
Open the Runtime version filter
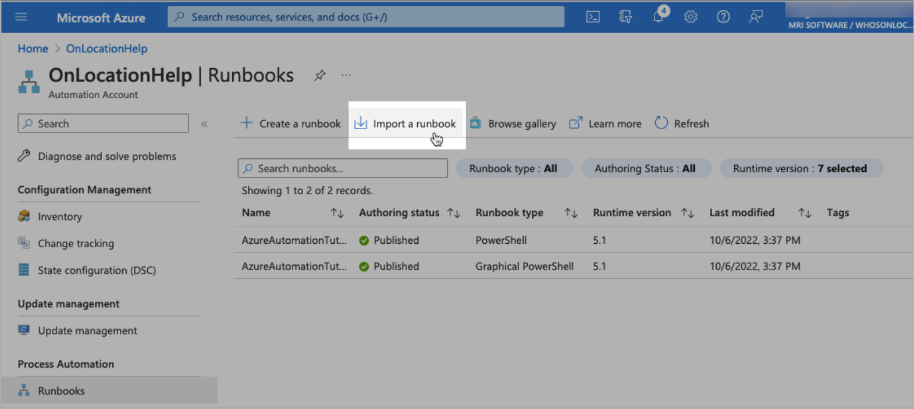pyautogui.click(x=800, y=168)
